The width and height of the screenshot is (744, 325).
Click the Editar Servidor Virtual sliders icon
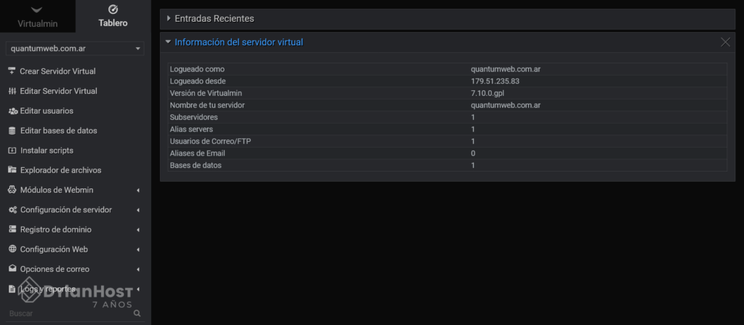(12, 91)
